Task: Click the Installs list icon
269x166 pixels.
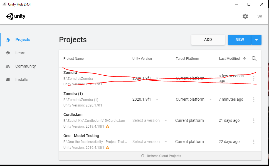Action: (8, 80)
